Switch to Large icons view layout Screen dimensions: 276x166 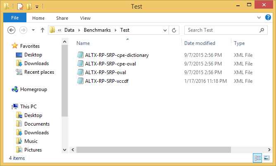[266, 158]
